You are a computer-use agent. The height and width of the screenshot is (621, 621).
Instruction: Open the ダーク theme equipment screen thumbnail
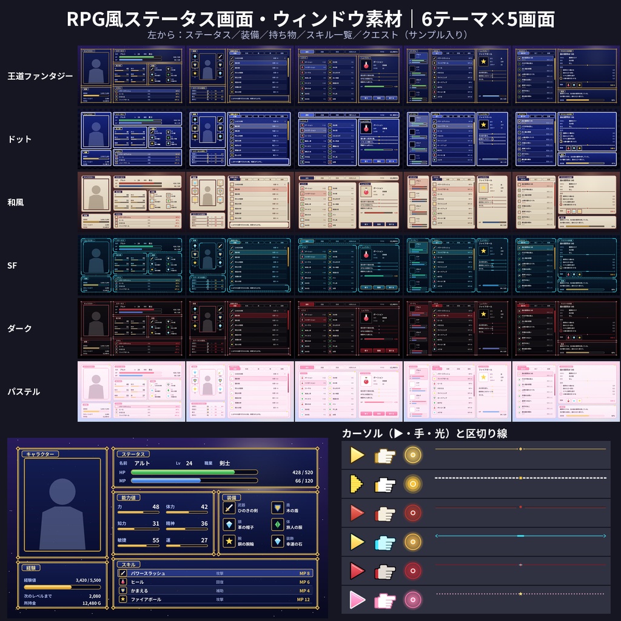coord(240,328)
